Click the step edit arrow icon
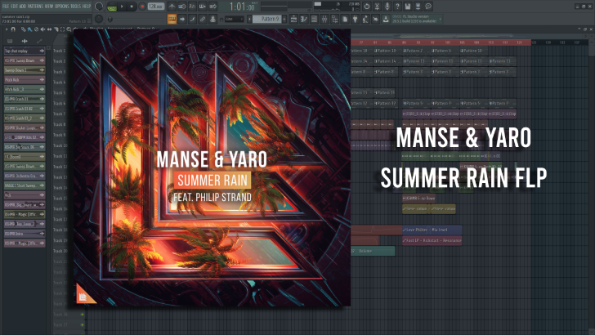This screenshot has height=335, width=595. coord(182,19)
